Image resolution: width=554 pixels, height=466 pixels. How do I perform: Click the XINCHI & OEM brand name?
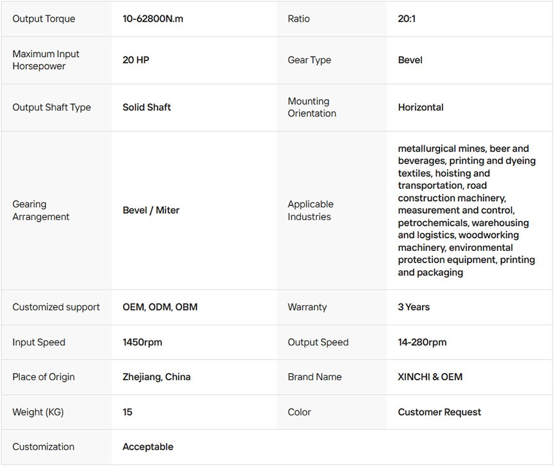click(430, 377)
